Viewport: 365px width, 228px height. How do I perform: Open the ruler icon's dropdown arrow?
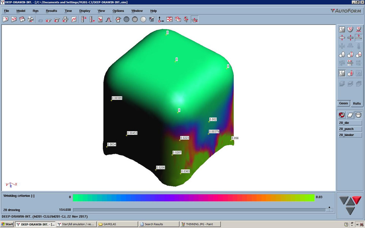point(94,21)
